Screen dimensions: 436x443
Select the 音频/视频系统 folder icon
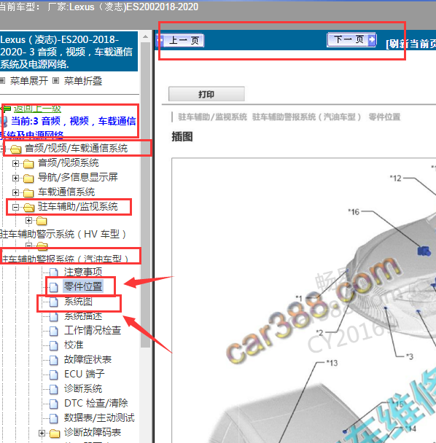click(28, 164)
